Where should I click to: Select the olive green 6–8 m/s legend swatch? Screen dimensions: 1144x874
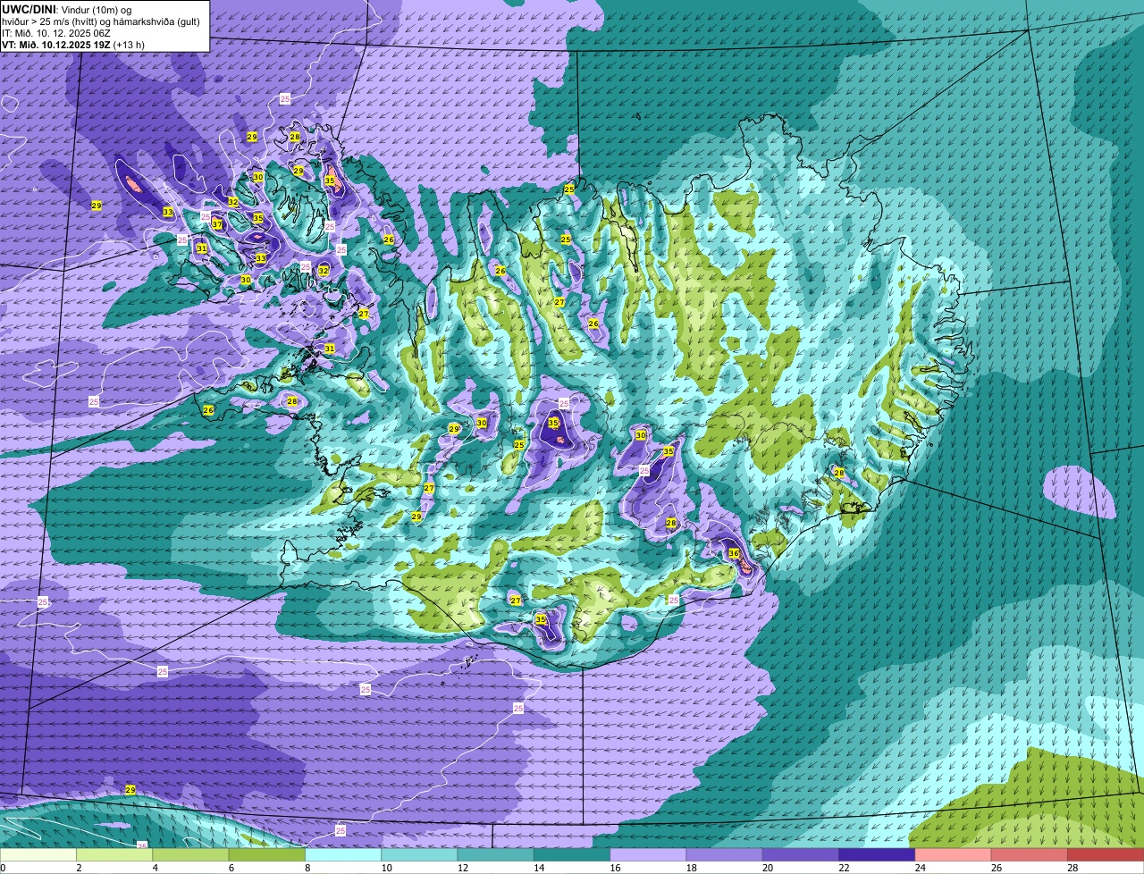pos(267,855)
